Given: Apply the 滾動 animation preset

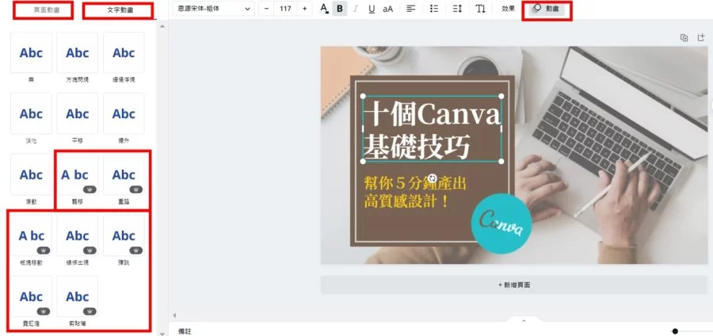Looking at the screenshot, I should pyautogui.click(x=31, y=174).
